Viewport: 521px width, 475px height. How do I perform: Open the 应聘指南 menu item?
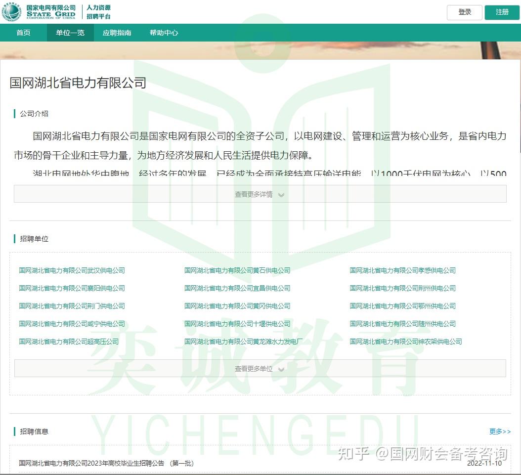pyautogui.click(x=117, y=33)
